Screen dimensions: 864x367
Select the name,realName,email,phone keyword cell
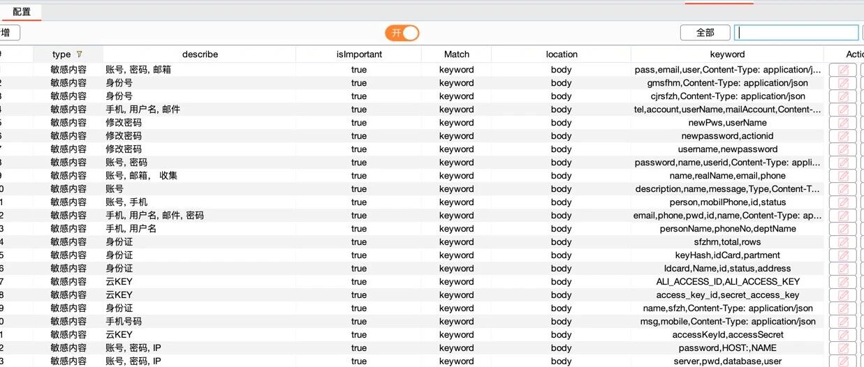tap(727, 176)
